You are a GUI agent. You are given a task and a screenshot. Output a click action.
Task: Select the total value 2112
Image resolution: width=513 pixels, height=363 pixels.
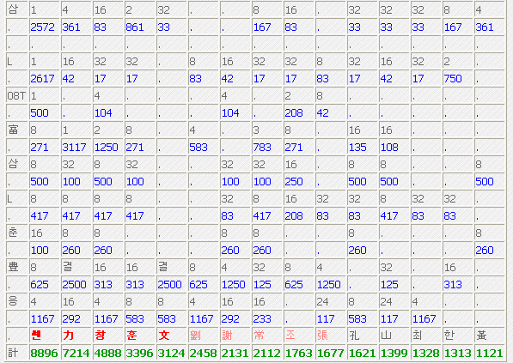coord(266,354)
